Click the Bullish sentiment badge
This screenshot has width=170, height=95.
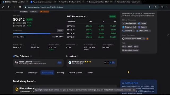pos(113,16)
